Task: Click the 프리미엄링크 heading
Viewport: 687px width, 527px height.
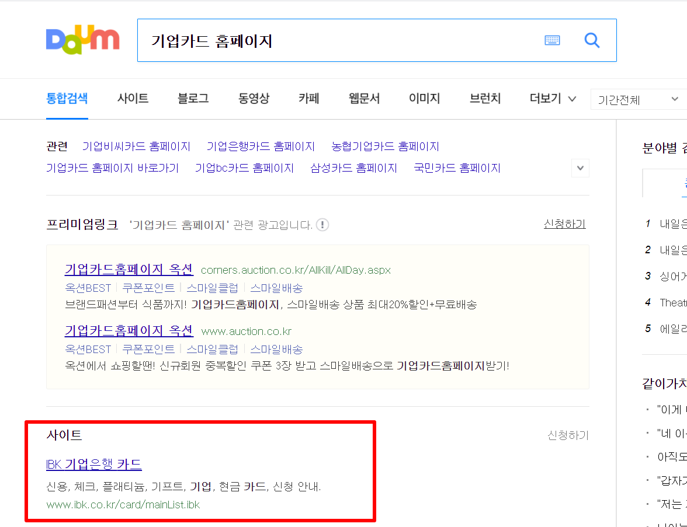Action: [82, 225]
